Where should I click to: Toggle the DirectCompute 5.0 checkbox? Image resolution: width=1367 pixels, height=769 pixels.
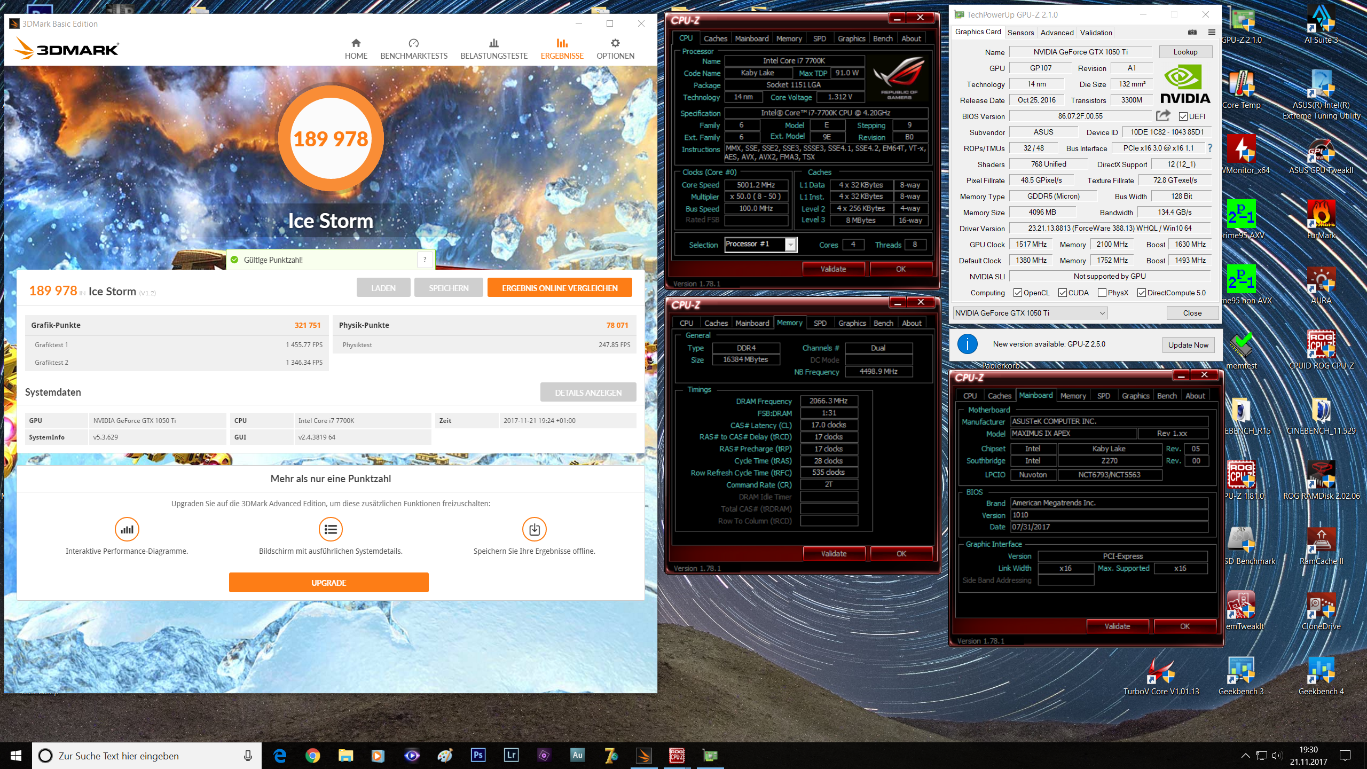pyautogui.click(x=1142, y=293)
